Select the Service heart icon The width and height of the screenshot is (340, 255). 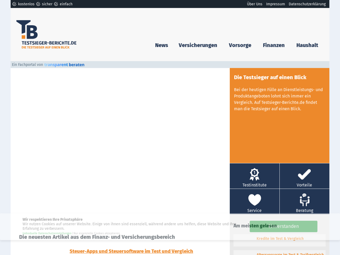pos(255,200)
